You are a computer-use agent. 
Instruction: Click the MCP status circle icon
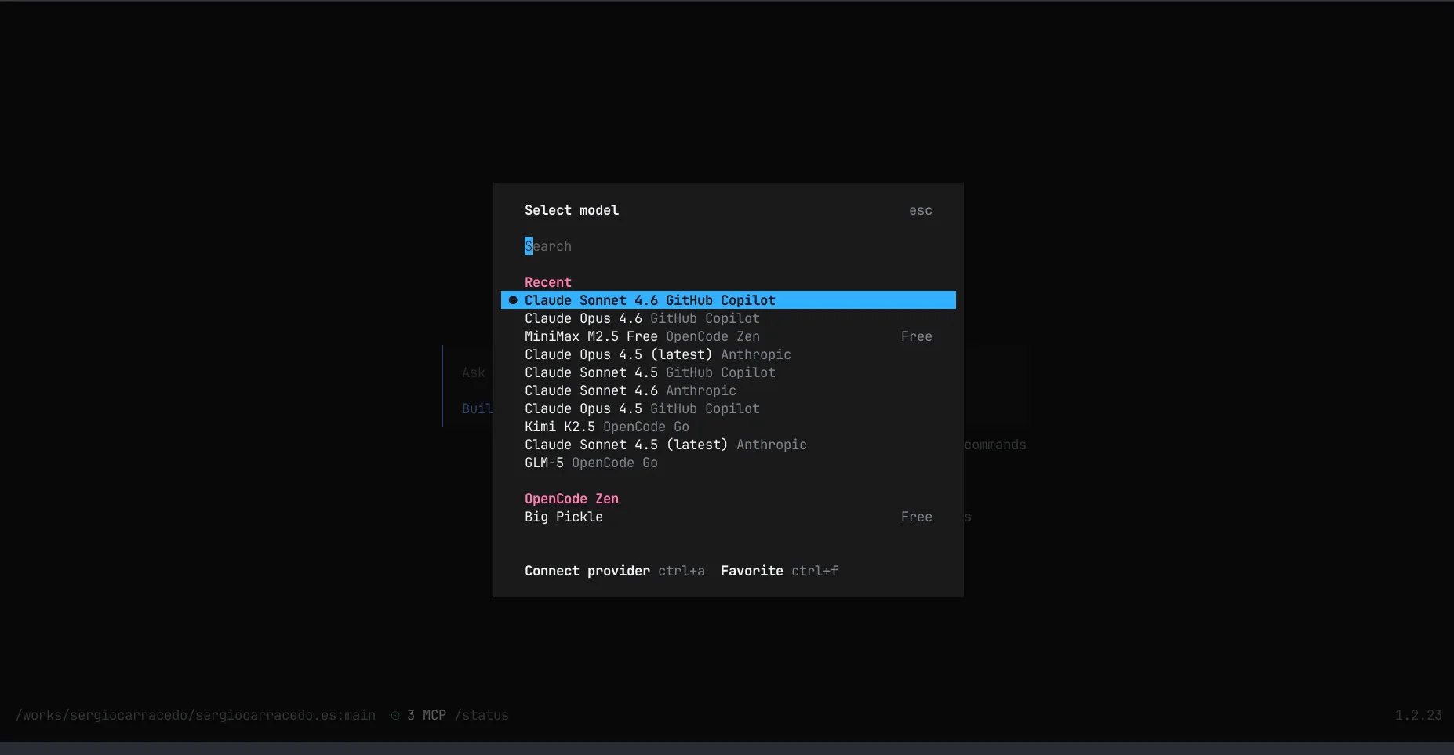(395, 715)
